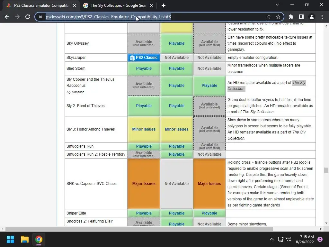Open the notifications badge showing 2

pos(320,239)
